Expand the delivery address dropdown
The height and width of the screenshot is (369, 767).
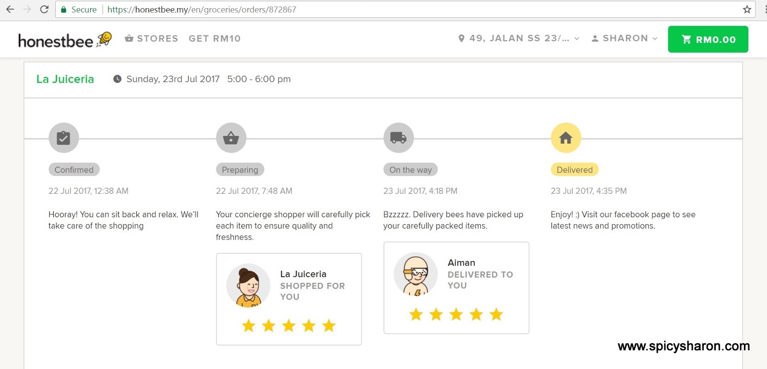(x=519, y=38)
